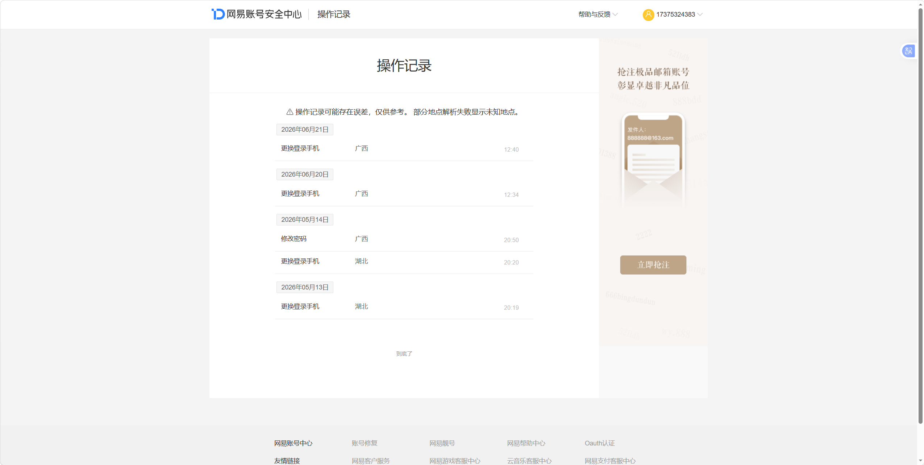Click the 立即抢注 button

[x=653, y=265]
